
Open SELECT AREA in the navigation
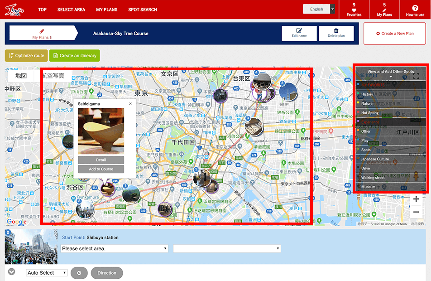pyautogui.click(x=71, y=10)
